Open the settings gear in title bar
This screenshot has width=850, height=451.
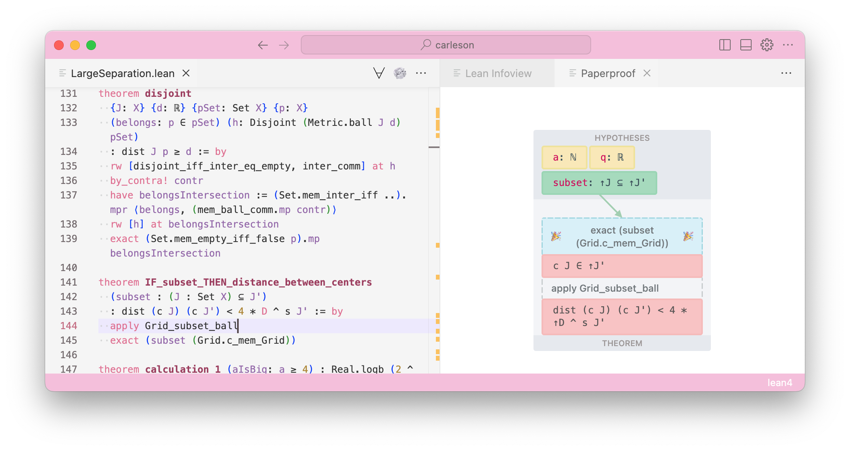[x=767, y=45]
